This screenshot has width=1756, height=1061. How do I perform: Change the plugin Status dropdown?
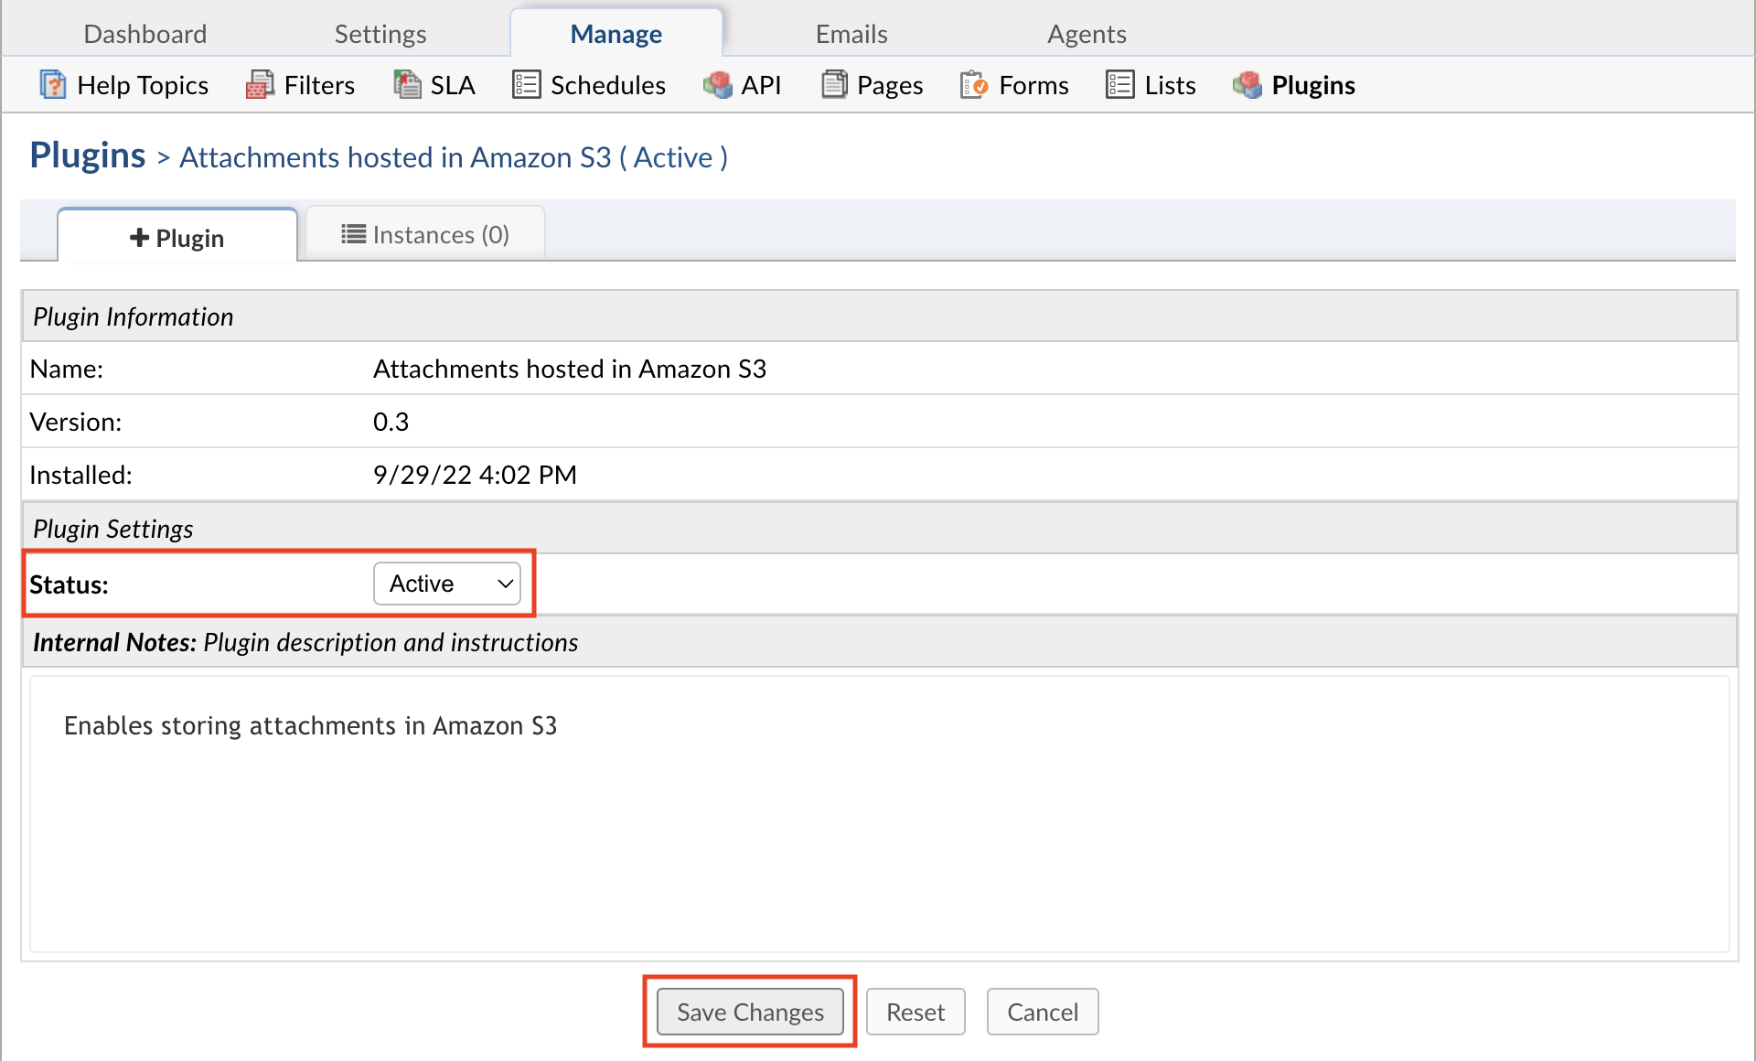447,583
